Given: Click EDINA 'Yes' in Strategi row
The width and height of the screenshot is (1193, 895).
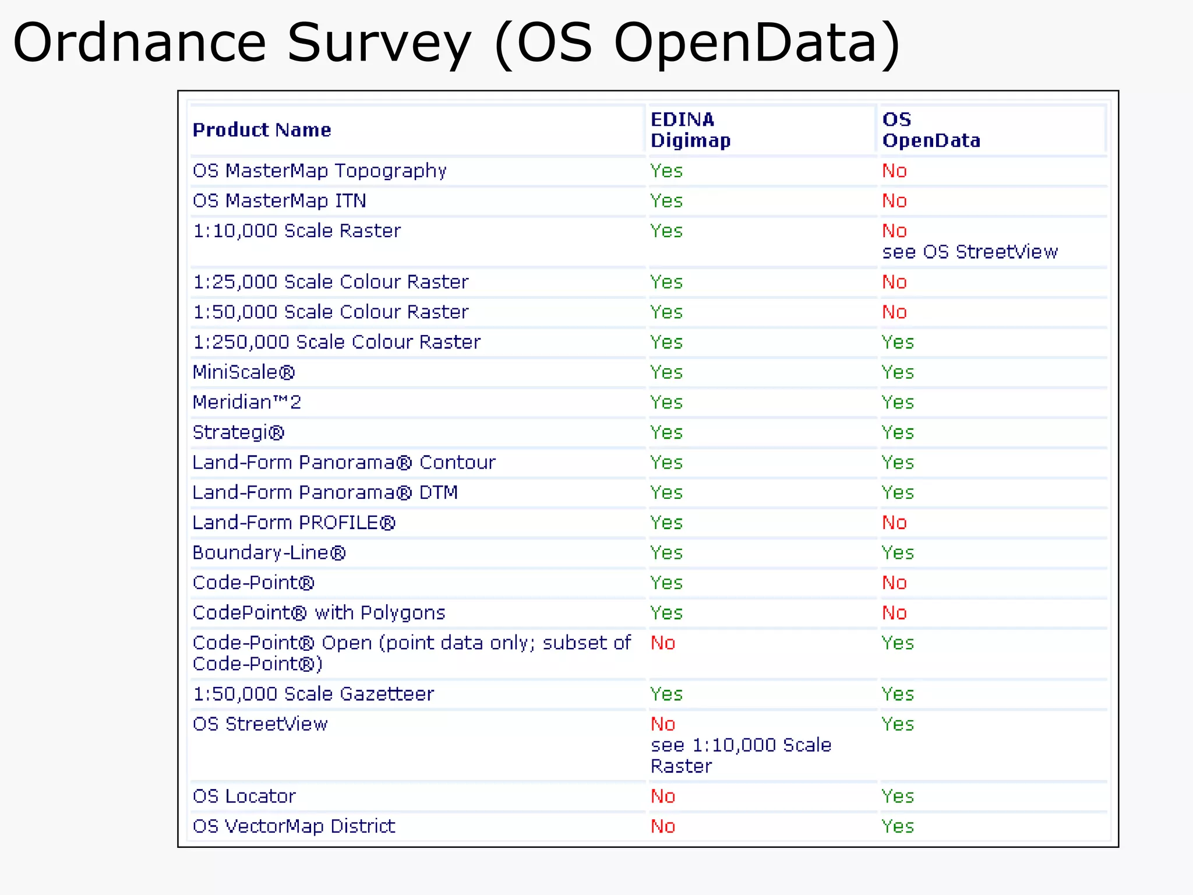Looking at the screenshot, I should (666, 432).
